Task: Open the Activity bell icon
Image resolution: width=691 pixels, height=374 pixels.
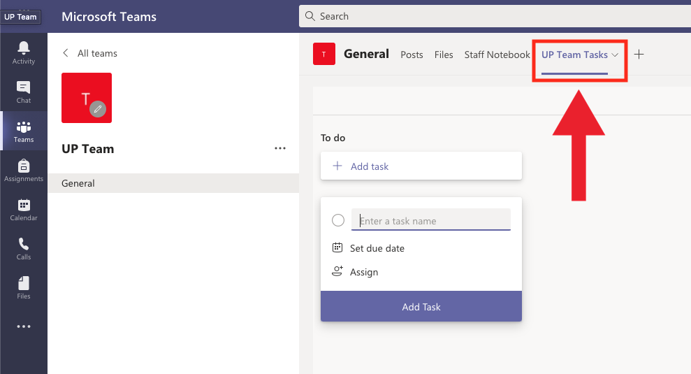Action: (x=23, y=48)
